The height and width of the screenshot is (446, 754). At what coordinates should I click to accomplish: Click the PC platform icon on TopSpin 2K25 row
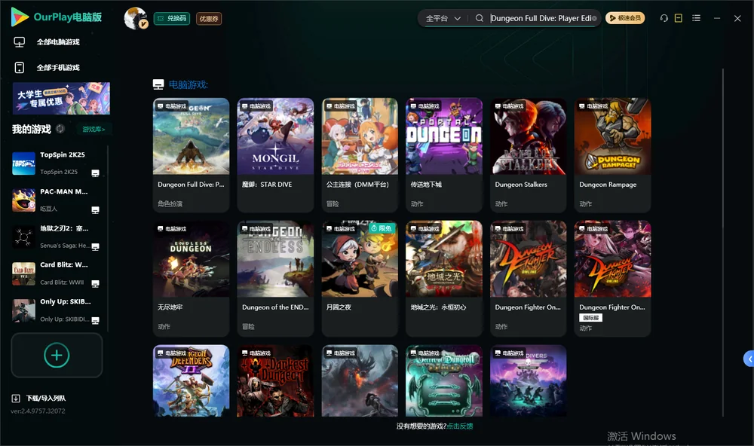pos(95,173)
